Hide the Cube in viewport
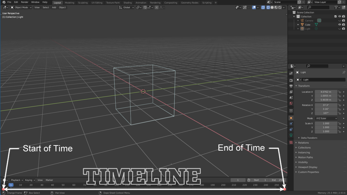This screenshot has width=347, height=195. [x=339, y=25]
